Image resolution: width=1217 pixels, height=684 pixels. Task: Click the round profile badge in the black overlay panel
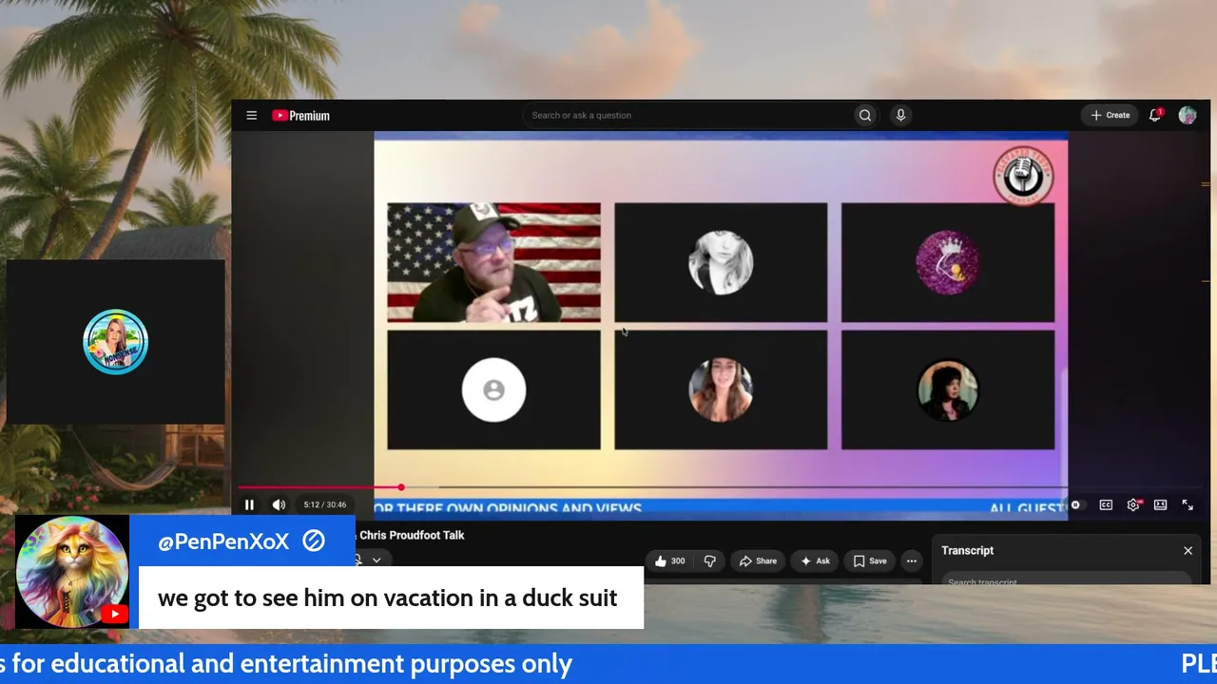click(116, 342)
